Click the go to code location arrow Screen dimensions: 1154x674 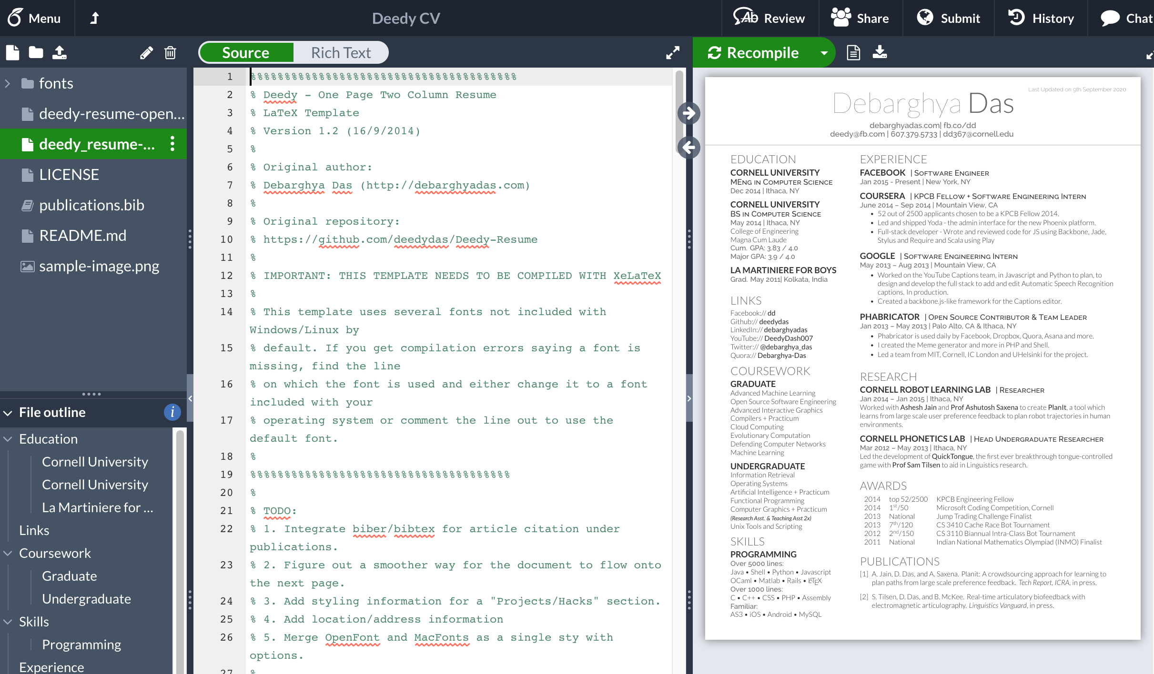click(689, 148)
